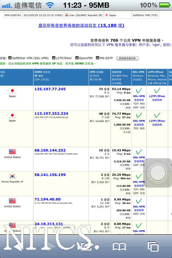Tap SSL-VPN green checkmark for 113.197.252.224

[x=139, y=115]
